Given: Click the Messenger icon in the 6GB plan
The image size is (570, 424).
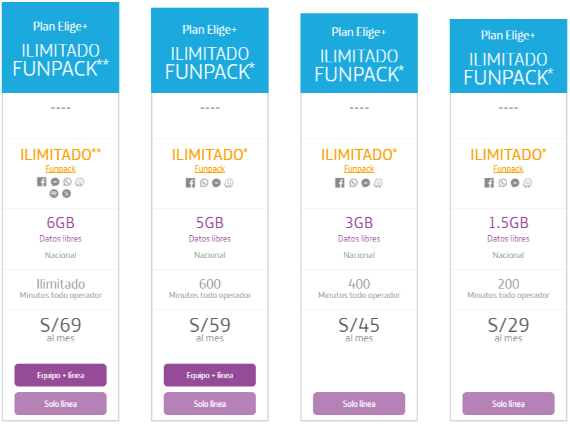Looking at the screenshot, I should (55, 182).
